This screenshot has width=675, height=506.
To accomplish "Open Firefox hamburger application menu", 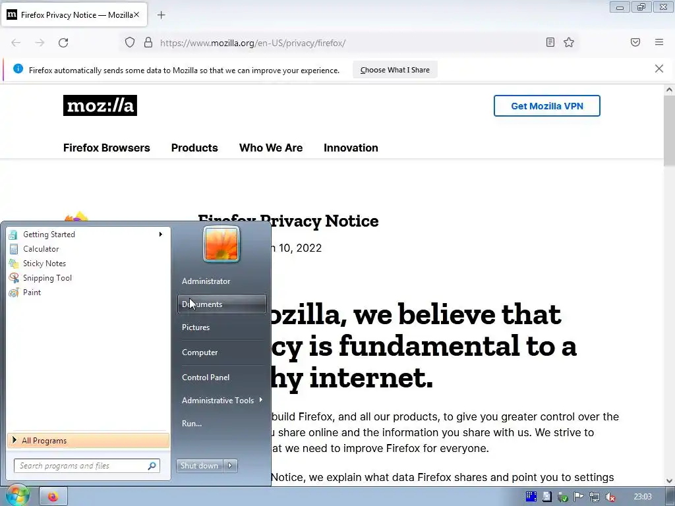I will tap(659, 42).
